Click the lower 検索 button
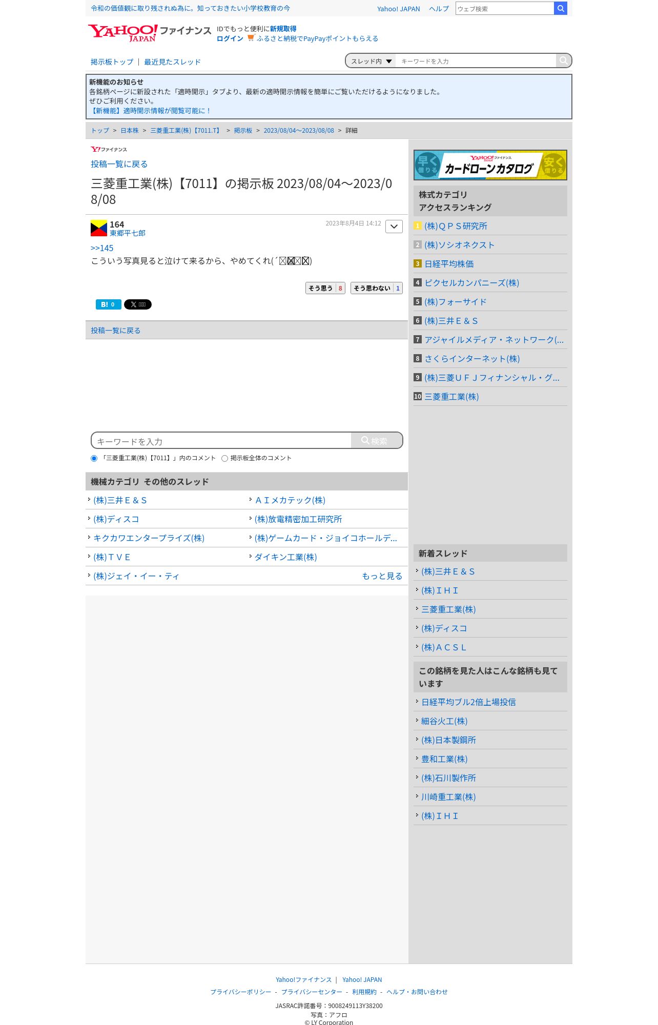Viewport: 658px width, 1025px height. click(377, 441)
